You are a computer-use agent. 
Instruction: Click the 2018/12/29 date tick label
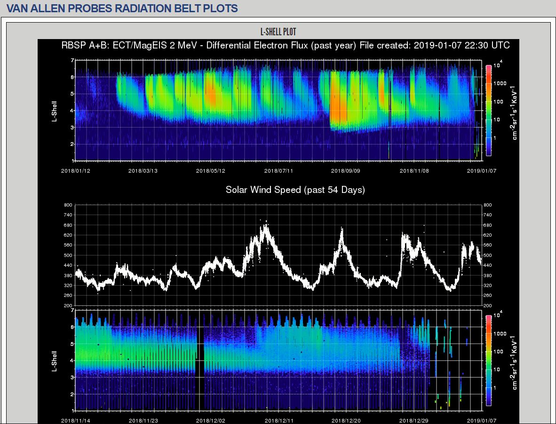click(x=414, y=421)
